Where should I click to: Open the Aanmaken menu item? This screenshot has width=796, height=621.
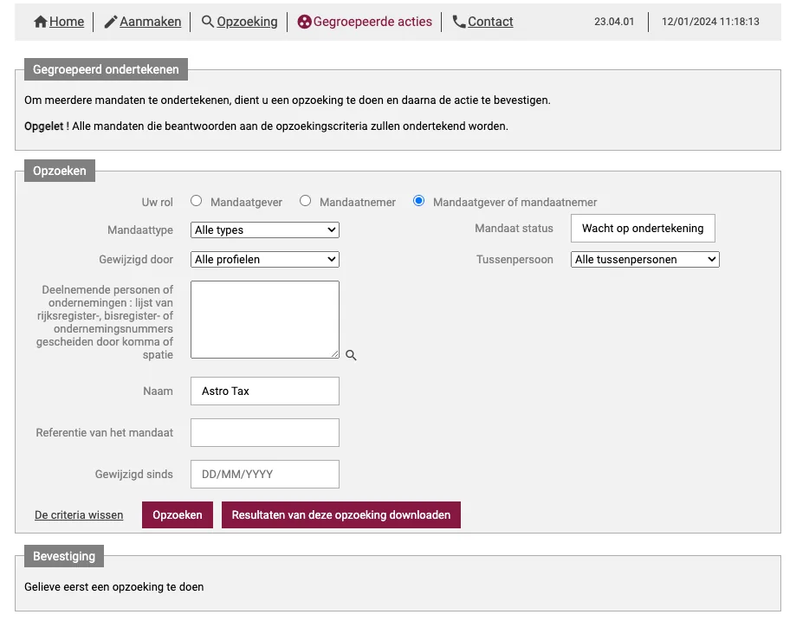pyautogui.click(x=150, y=22)
